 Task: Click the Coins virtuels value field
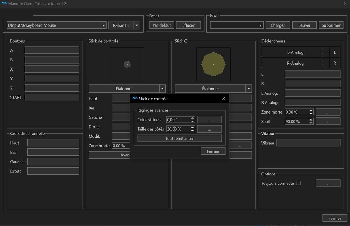[178, 119]
